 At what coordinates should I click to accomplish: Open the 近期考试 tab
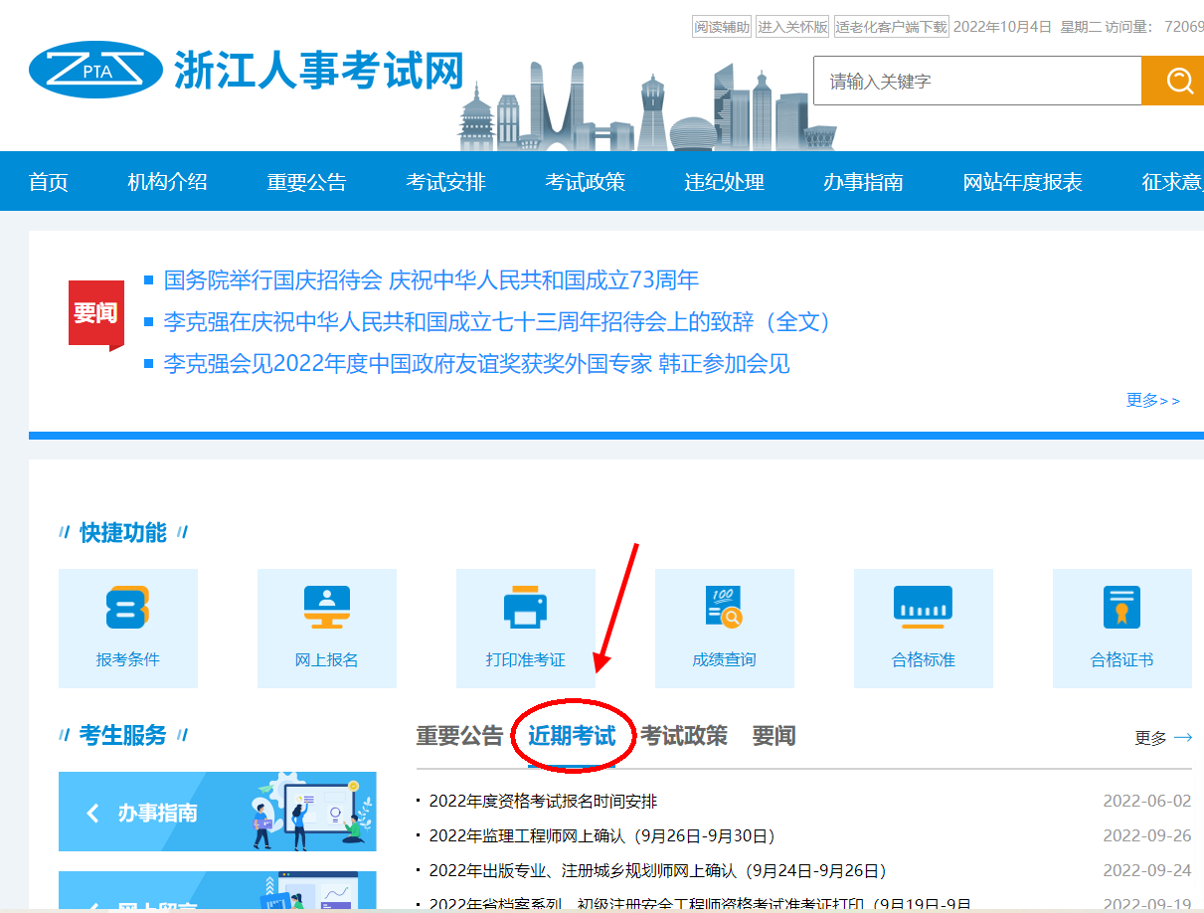click(570, 736)
